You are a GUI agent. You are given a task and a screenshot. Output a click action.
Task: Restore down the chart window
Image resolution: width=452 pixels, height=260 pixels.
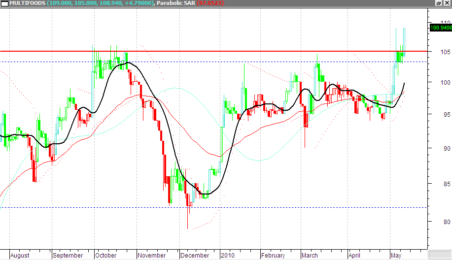coord(439,3)
